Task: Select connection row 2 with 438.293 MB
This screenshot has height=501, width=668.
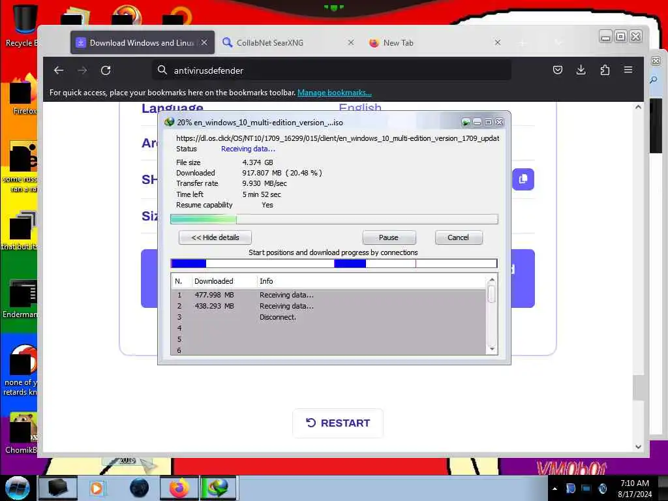Action: (328, 306)
